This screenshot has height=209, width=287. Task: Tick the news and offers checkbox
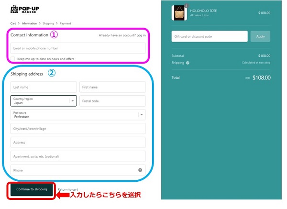click(12, 59)
